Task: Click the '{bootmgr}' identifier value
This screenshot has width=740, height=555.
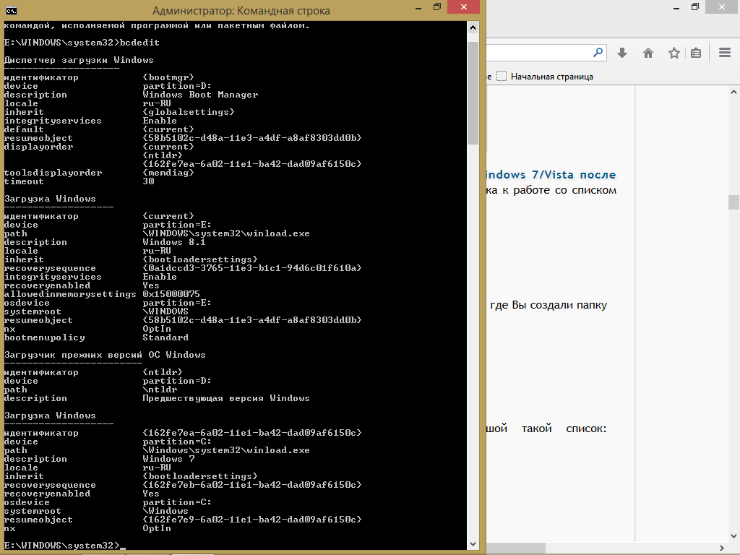Action: [x=168, y=77]
